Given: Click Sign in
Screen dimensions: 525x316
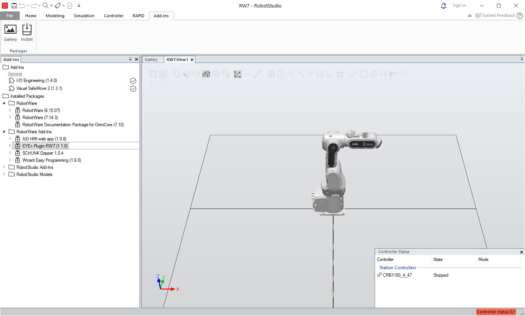Looking at the screenshot, I should coord(459,5).
